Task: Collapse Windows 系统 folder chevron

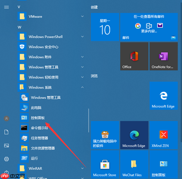Action: (x=83, y=87)
